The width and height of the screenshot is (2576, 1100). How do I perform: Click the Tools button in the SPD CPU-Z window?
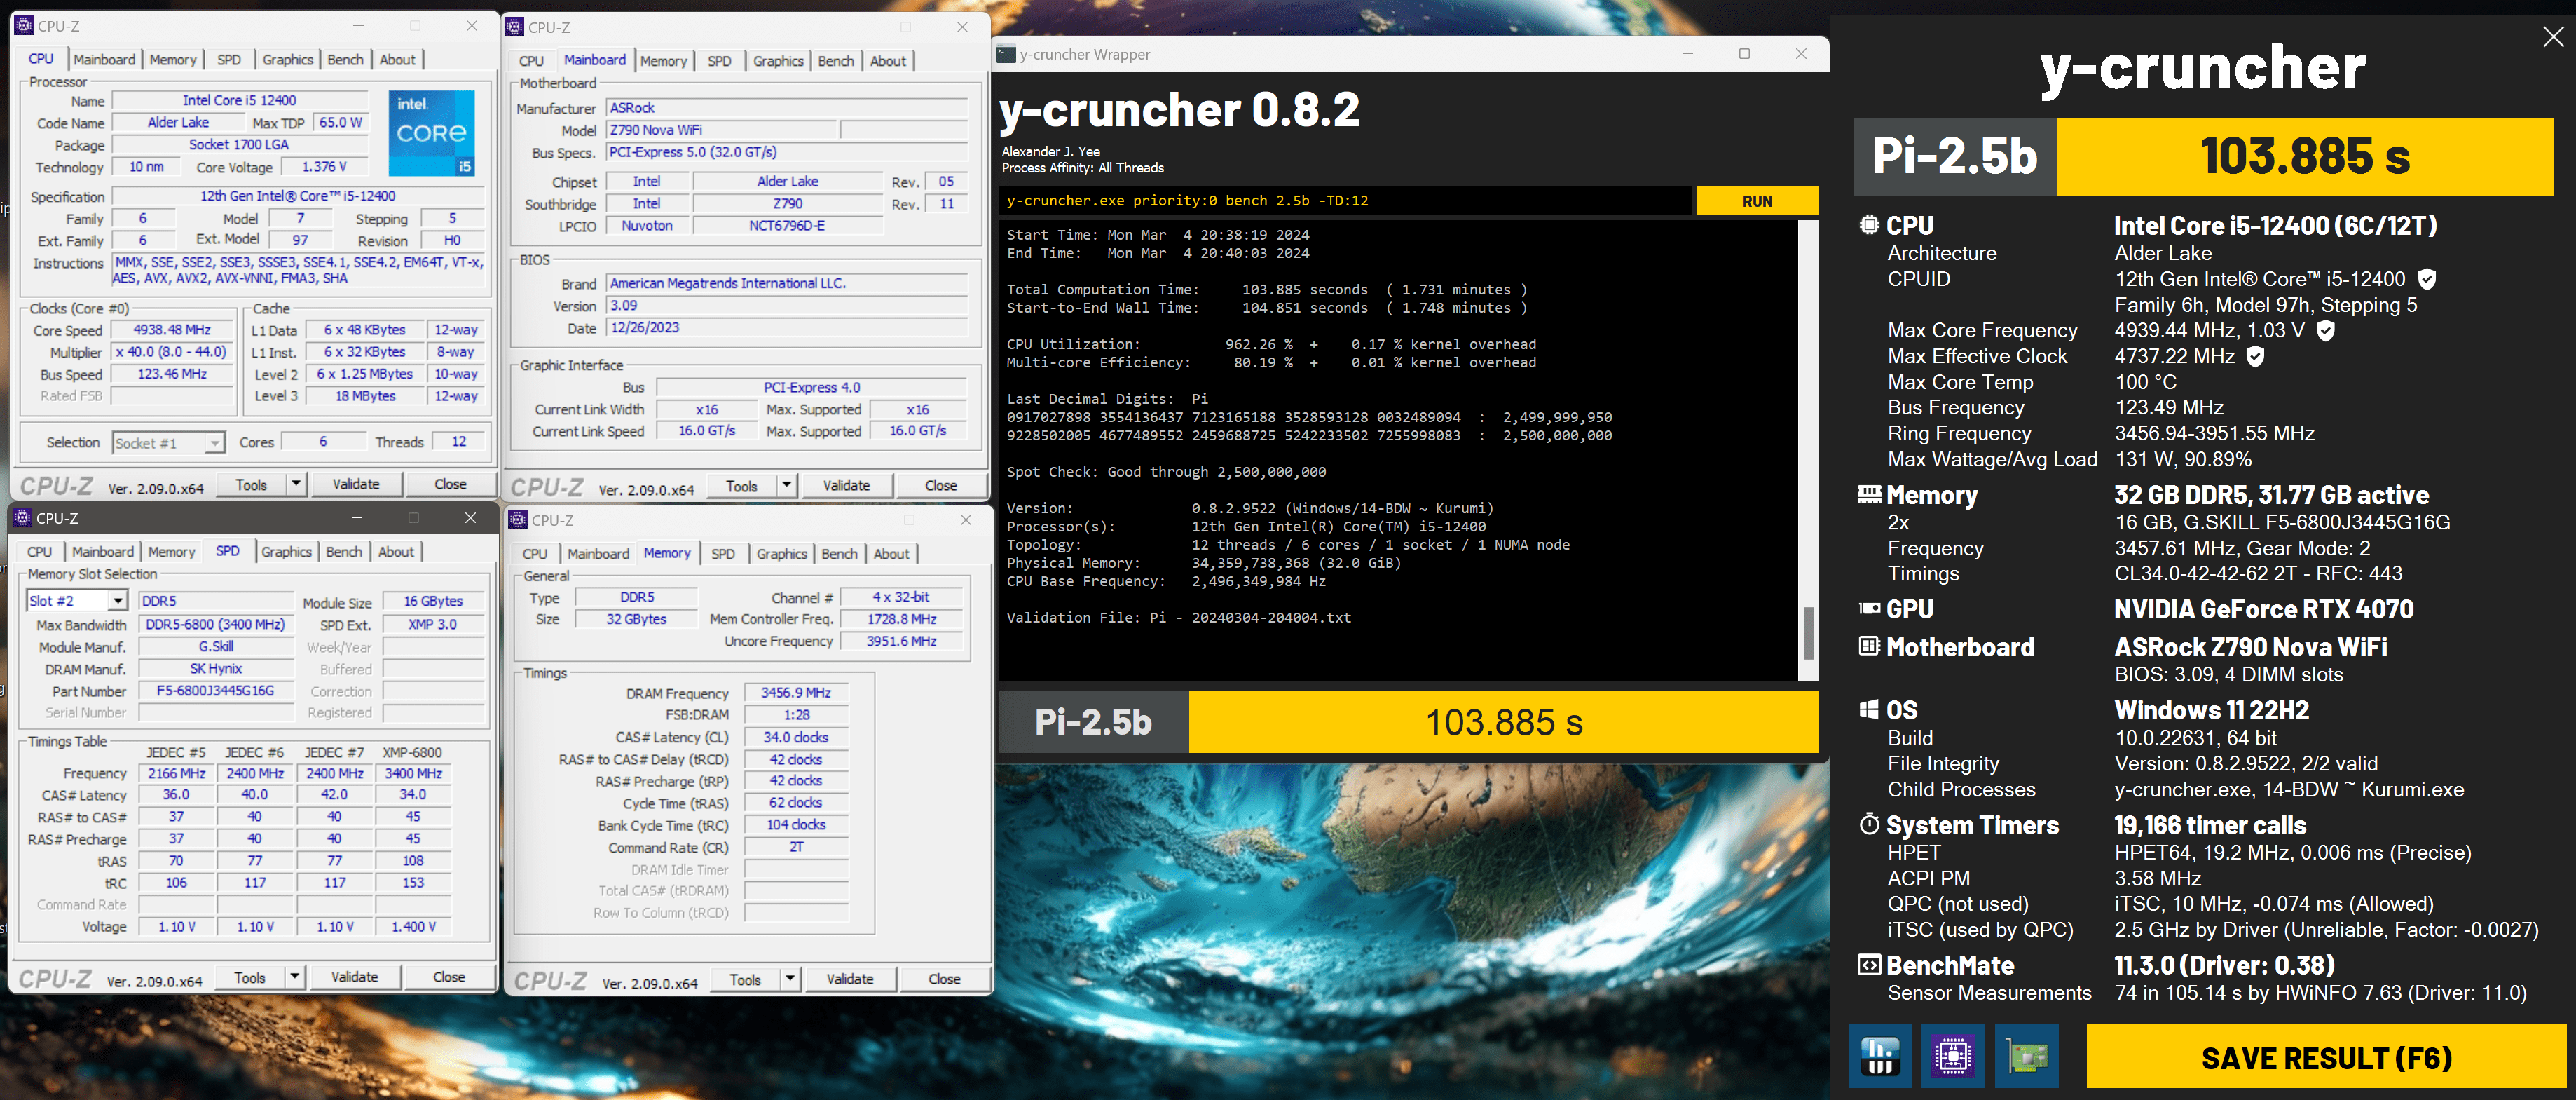click(x=250, y=977)
